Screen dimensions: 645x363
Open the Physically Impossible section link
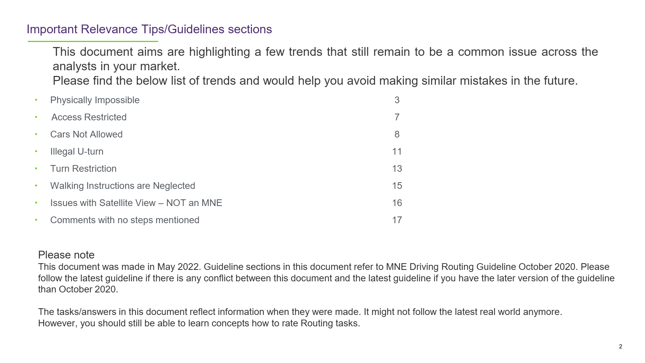tap(95, 100)
